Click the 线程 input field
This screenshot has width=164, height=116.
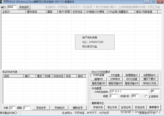point(114,96)
